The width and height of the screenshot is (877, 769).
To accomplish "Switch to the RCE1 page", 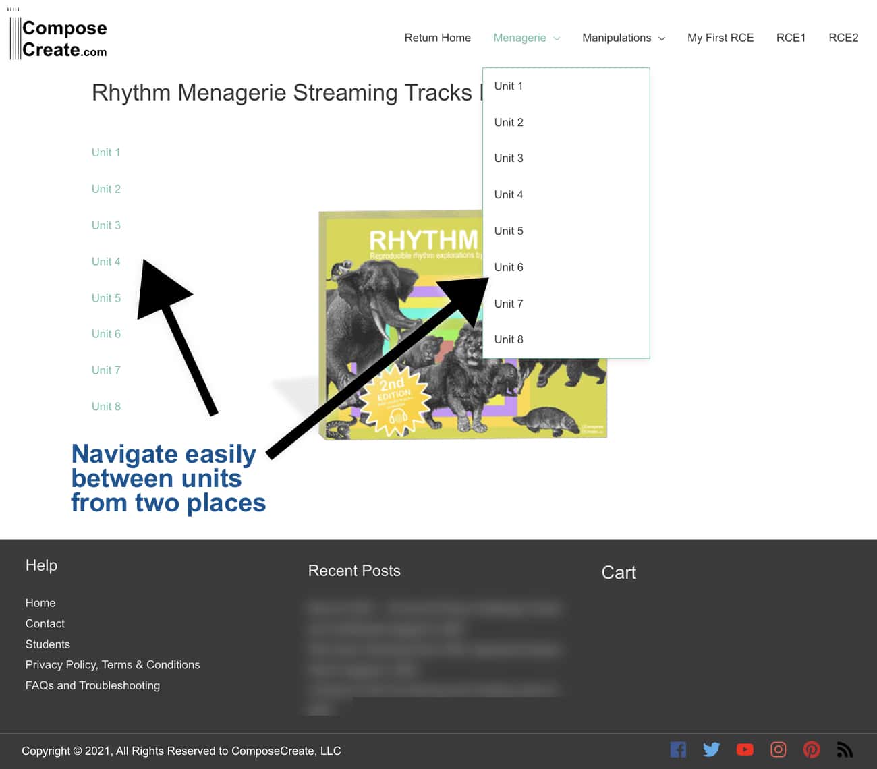I will (x=791, y=38).
